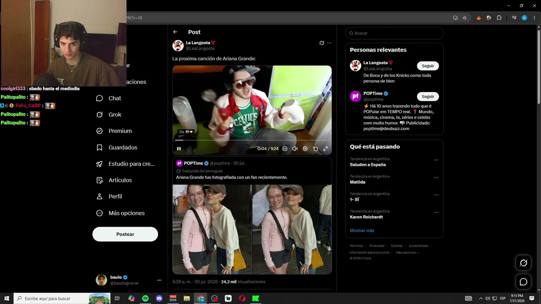
Task: Open File Explorer from the taskbar
Action: click(x=186, y=299)
